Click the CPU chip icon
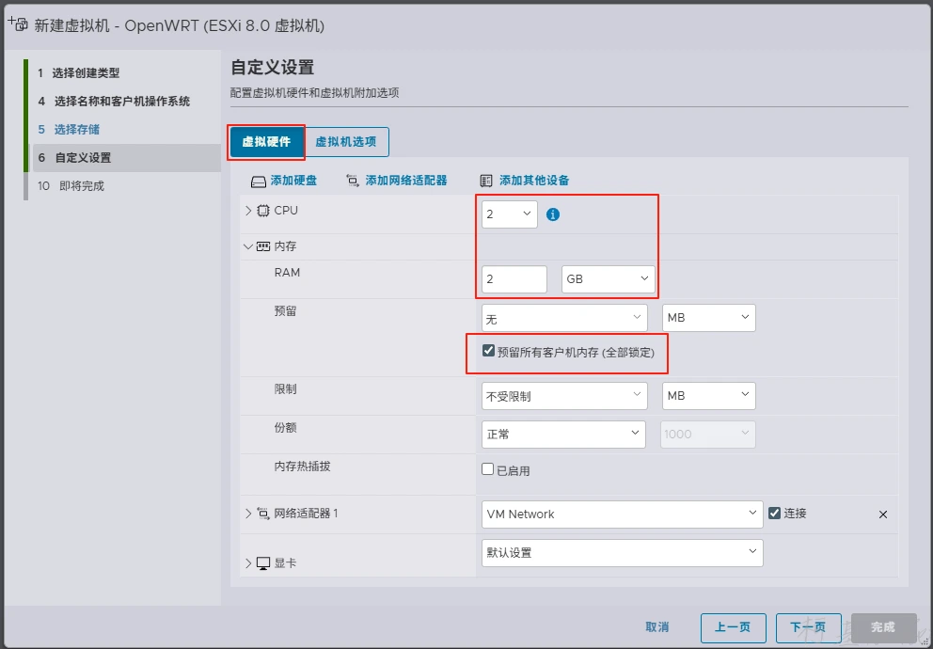This screenshot has width=933, height=649. (263, 211)
